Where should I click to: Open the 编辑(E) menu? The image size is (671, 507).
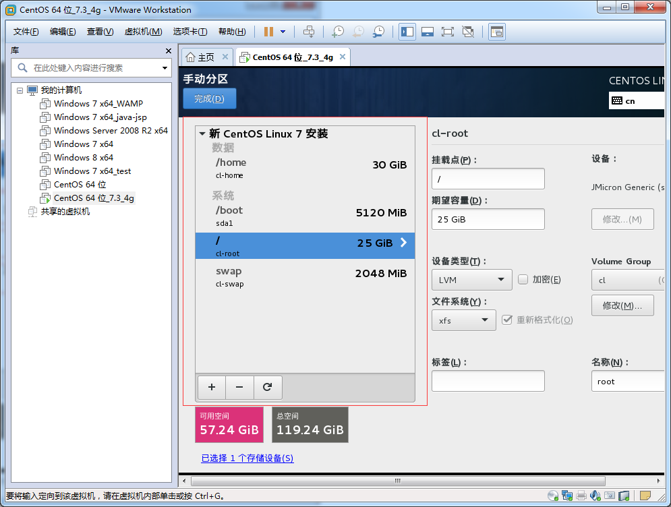click(x=63, y=32)
